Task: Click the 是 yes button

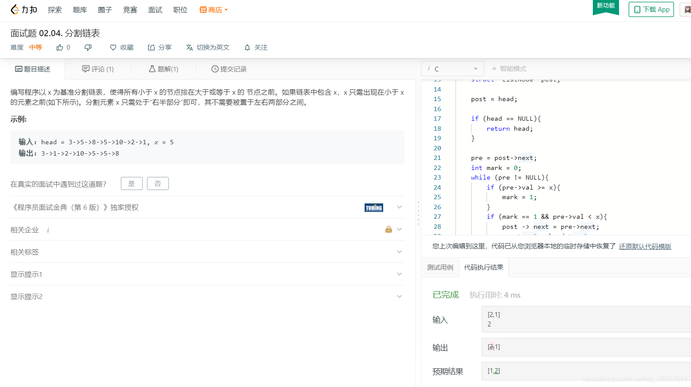Action: (132, 183)
